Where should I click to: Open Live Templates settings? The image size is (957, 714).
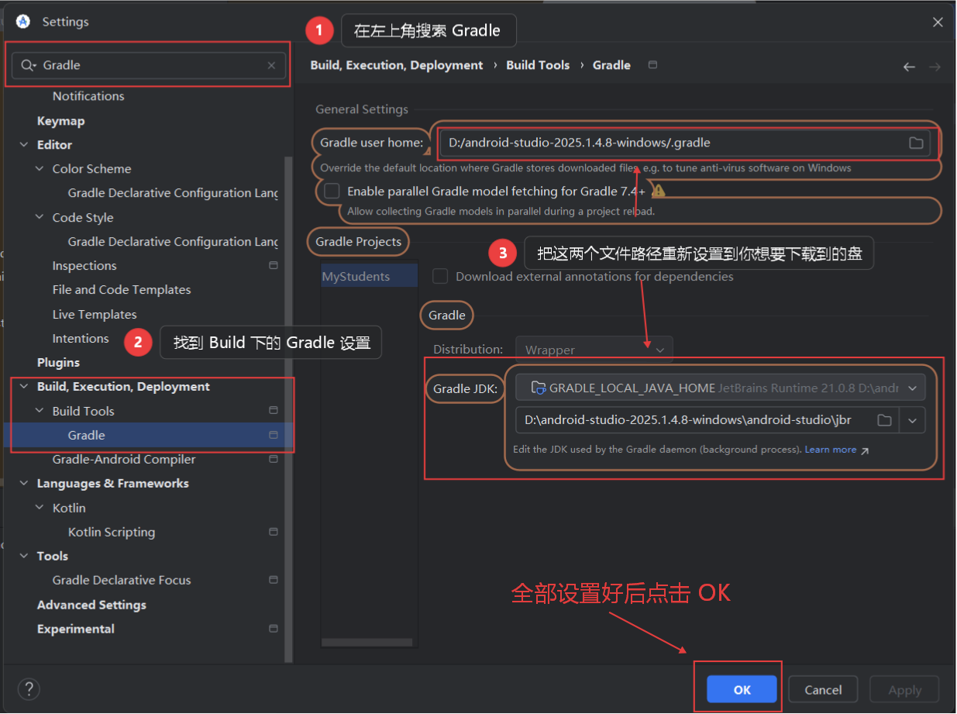(x=95, y=315)
